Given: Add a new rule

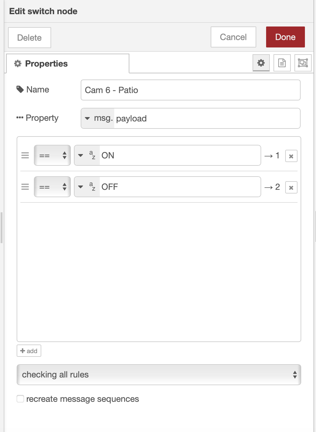Looking at the screenshot, I should click(x=29, y=351).
